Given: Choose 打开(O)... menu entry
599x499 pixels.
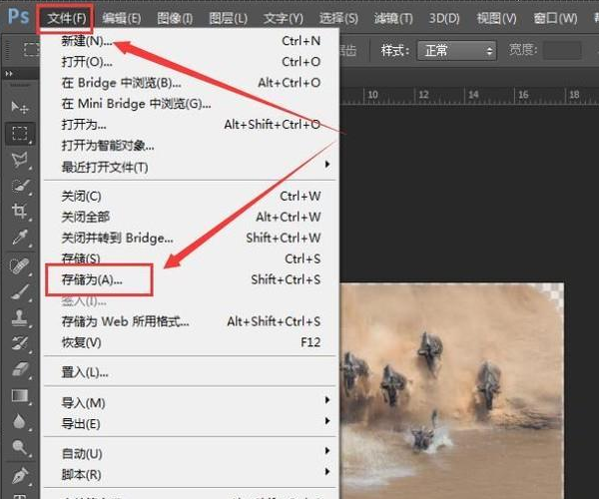Looking at the screenshot, I should point(191,62).
